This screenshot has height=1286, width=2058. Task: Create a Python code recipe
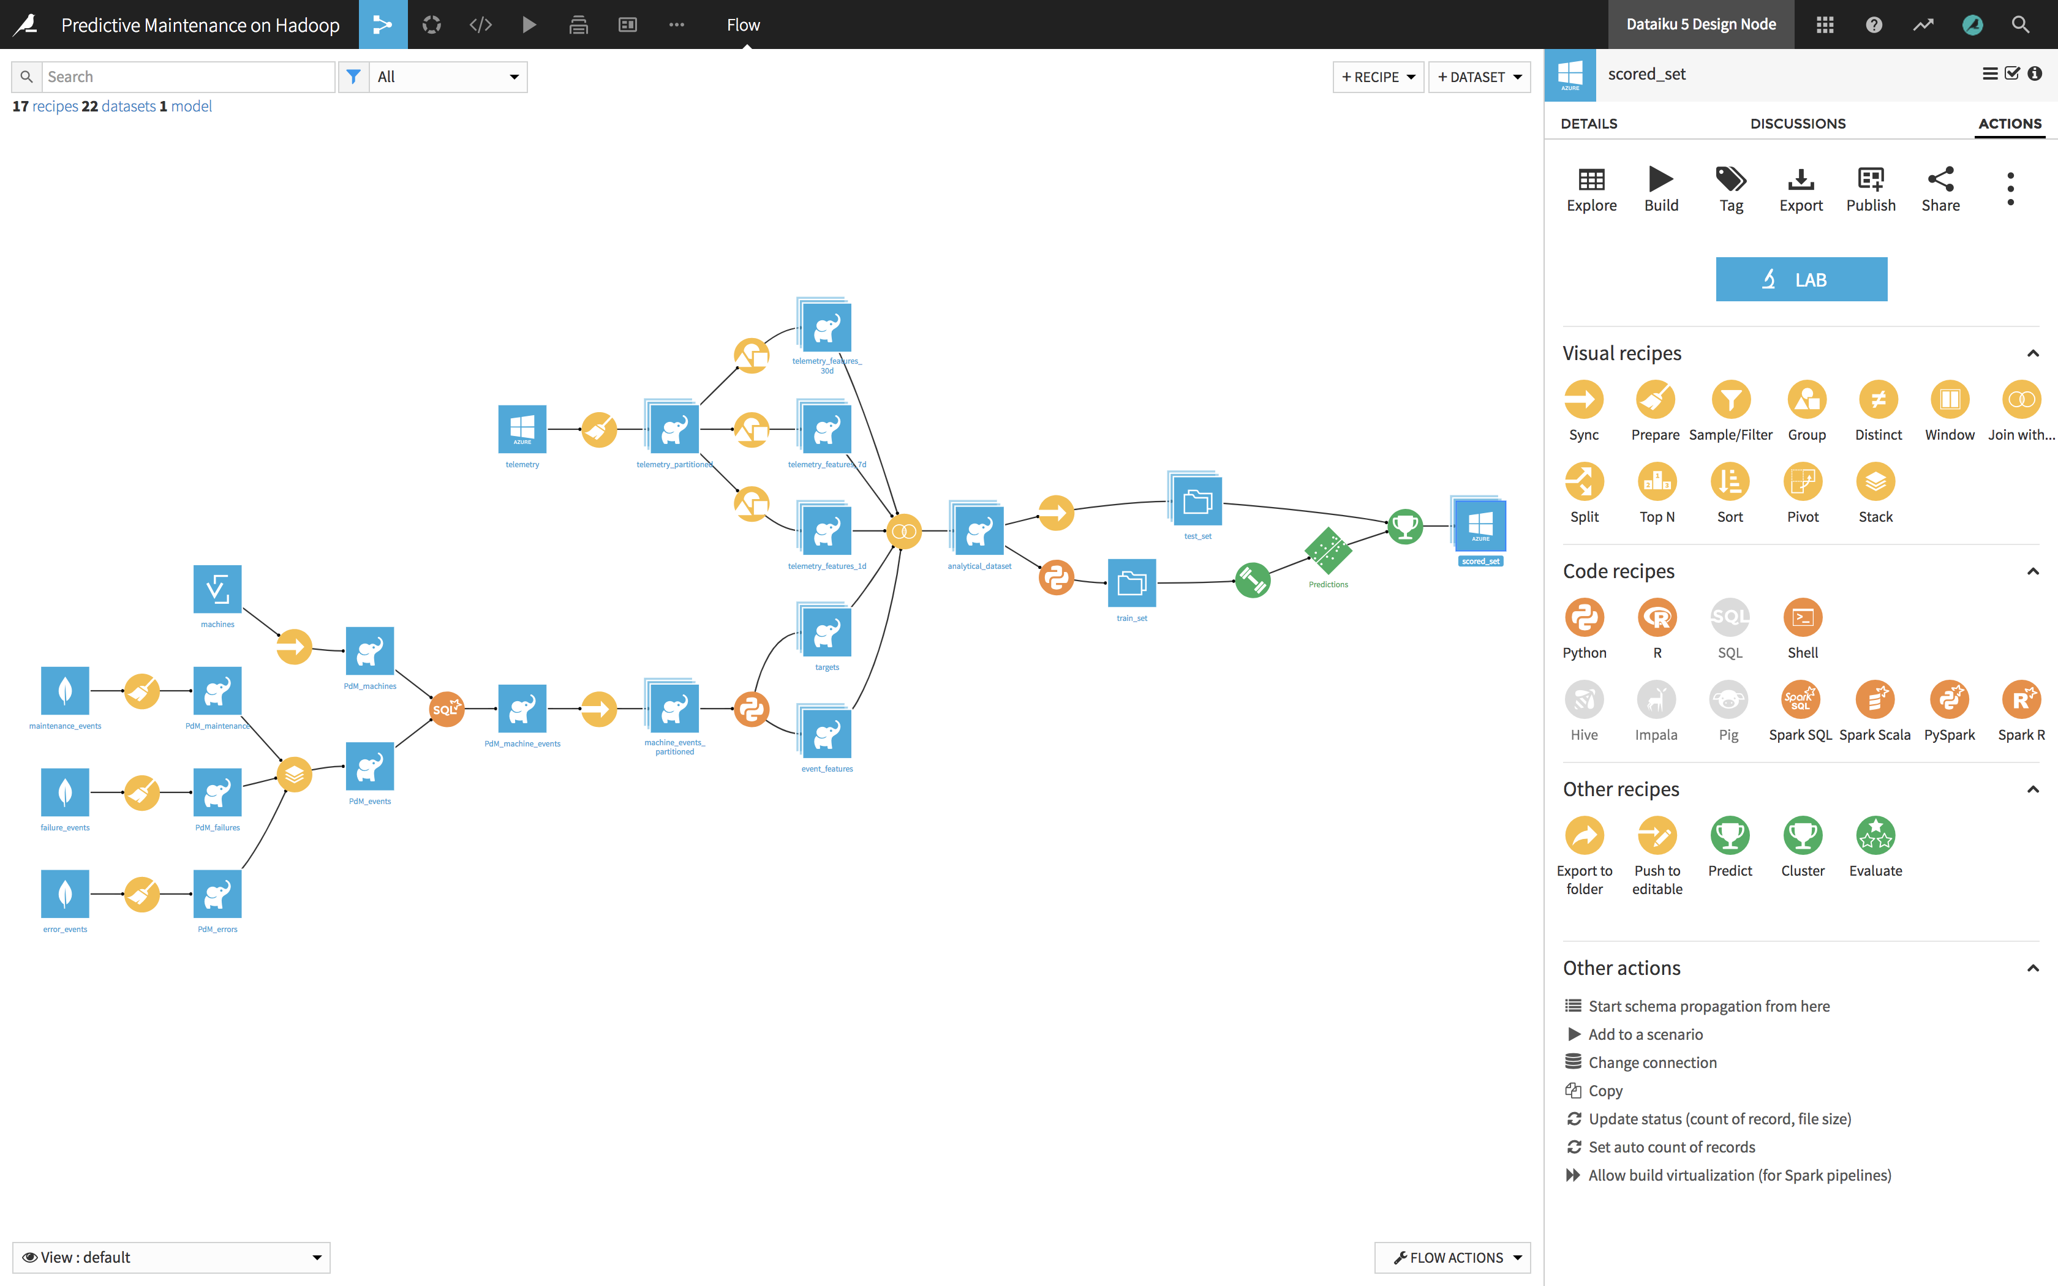[1585, 617]
